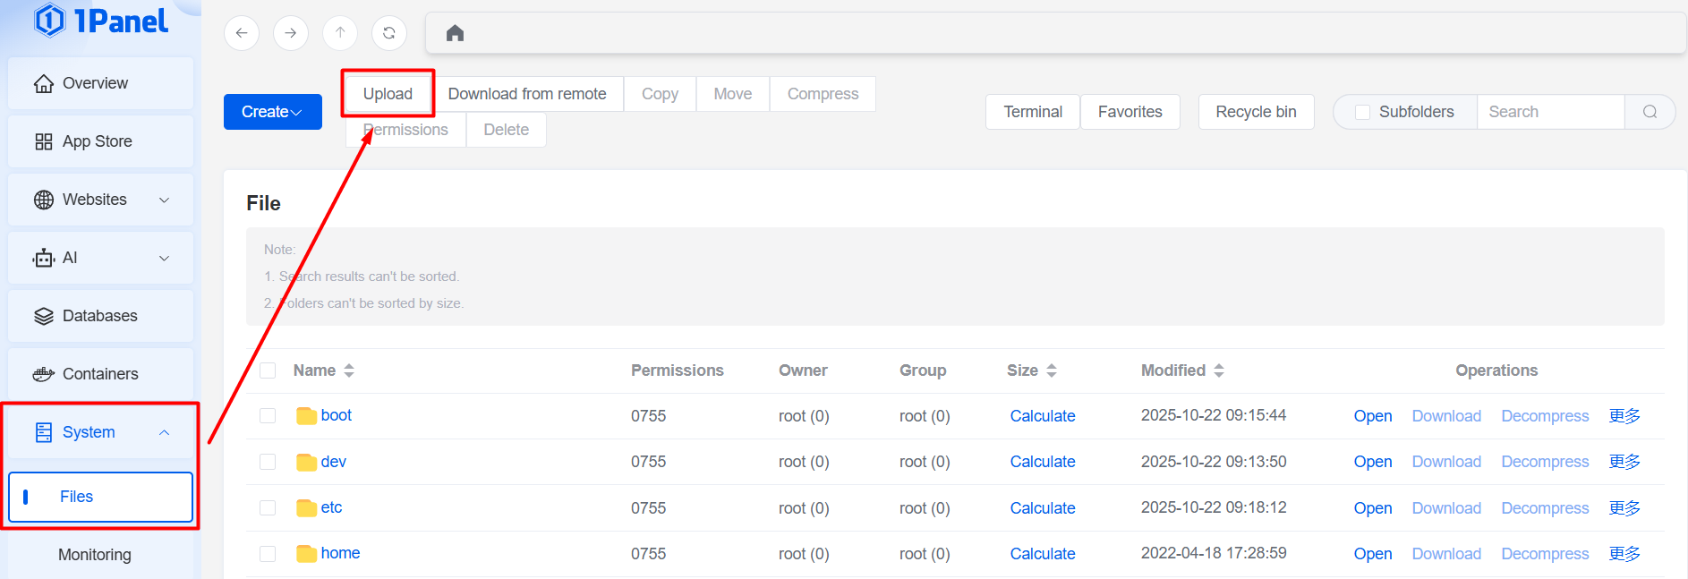The height and width of the screenshot is (579, 1688).
Task: Sort files by Name column arrows
Action: (x=349, y=370)
